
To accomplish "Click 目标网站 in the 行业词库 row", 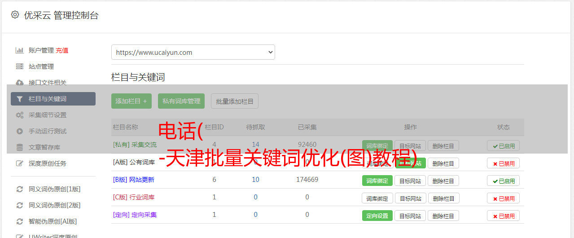I will [410, 198].
